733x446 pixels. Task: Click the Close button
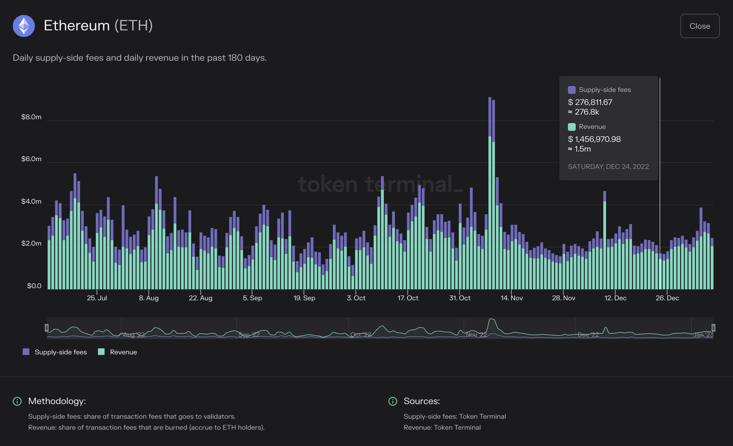pyautogui.click(x=699, y=26)
